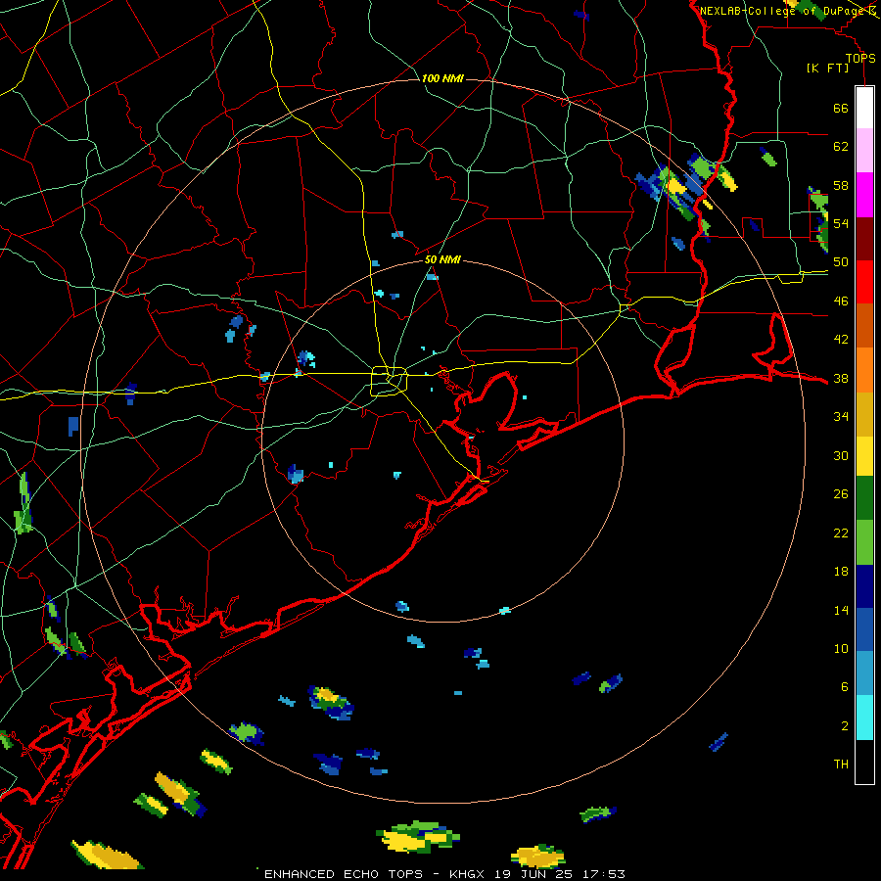Pick the burnt orange legend swatch
The width and height of the screenshot is (881, 881).
864,325
